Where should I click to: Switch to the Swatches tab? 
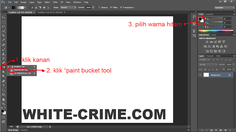pos(209,14)
